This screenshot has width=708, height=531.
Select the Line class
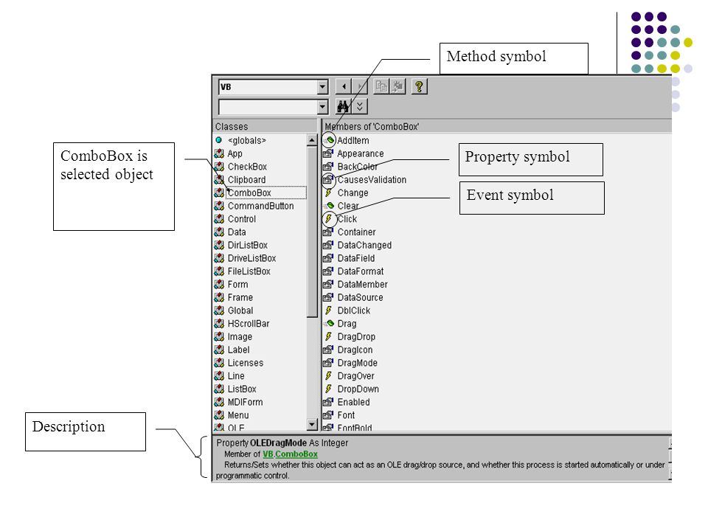click(236, 376)
